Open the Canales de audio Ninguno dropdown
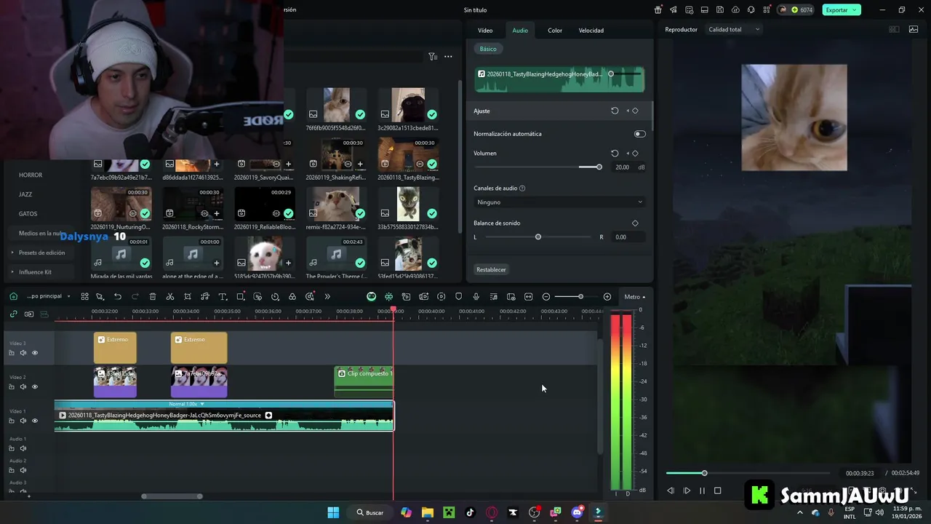931x524 pixels. pyautogui.click(x=559, y=202)
